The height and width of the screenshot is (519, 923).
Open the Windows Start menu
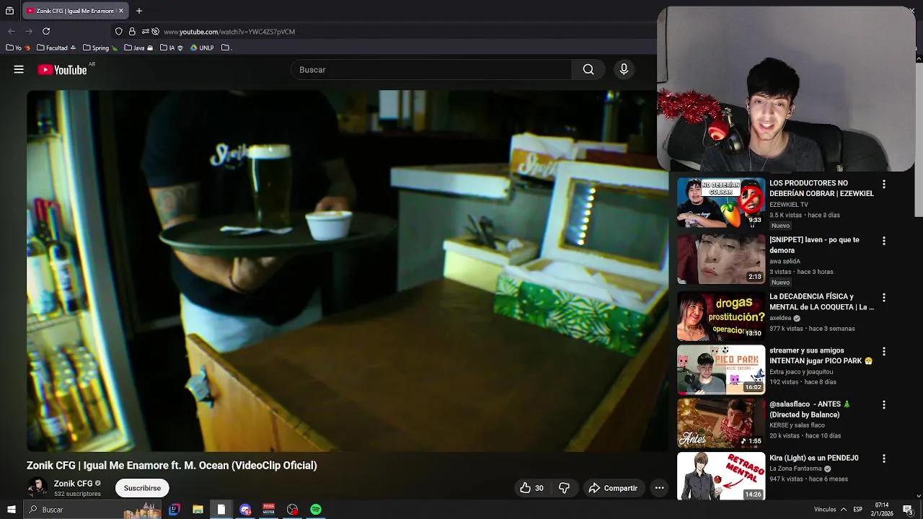(x=11, y=510)
